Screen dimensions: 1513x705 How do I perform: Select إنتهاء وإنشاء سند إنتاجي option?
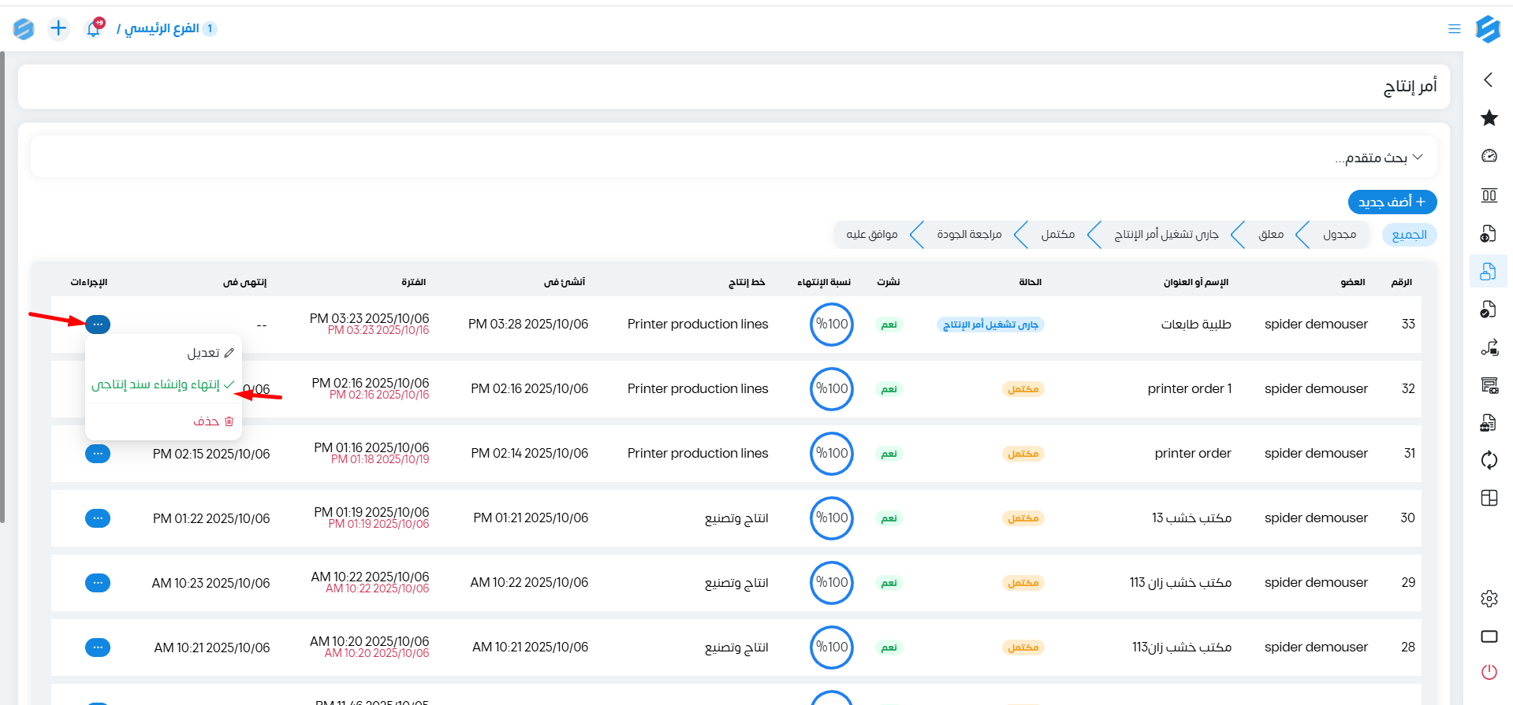click(x=162, y=384)
